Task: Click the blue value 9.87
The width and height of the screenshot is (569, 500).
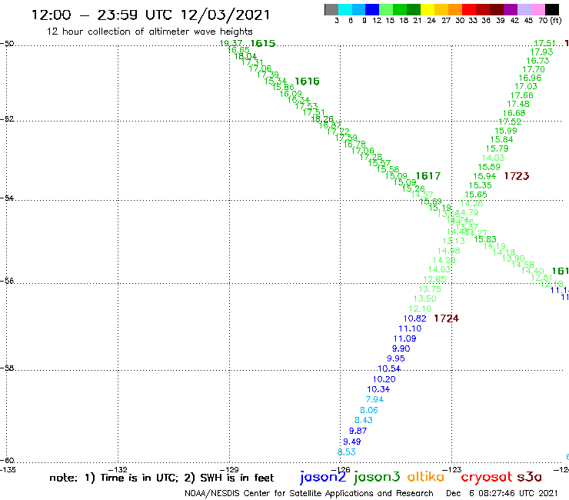Action: 358,431
